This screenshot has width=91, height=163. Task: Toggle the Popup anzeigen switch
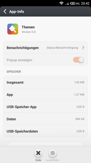(79, 60)
